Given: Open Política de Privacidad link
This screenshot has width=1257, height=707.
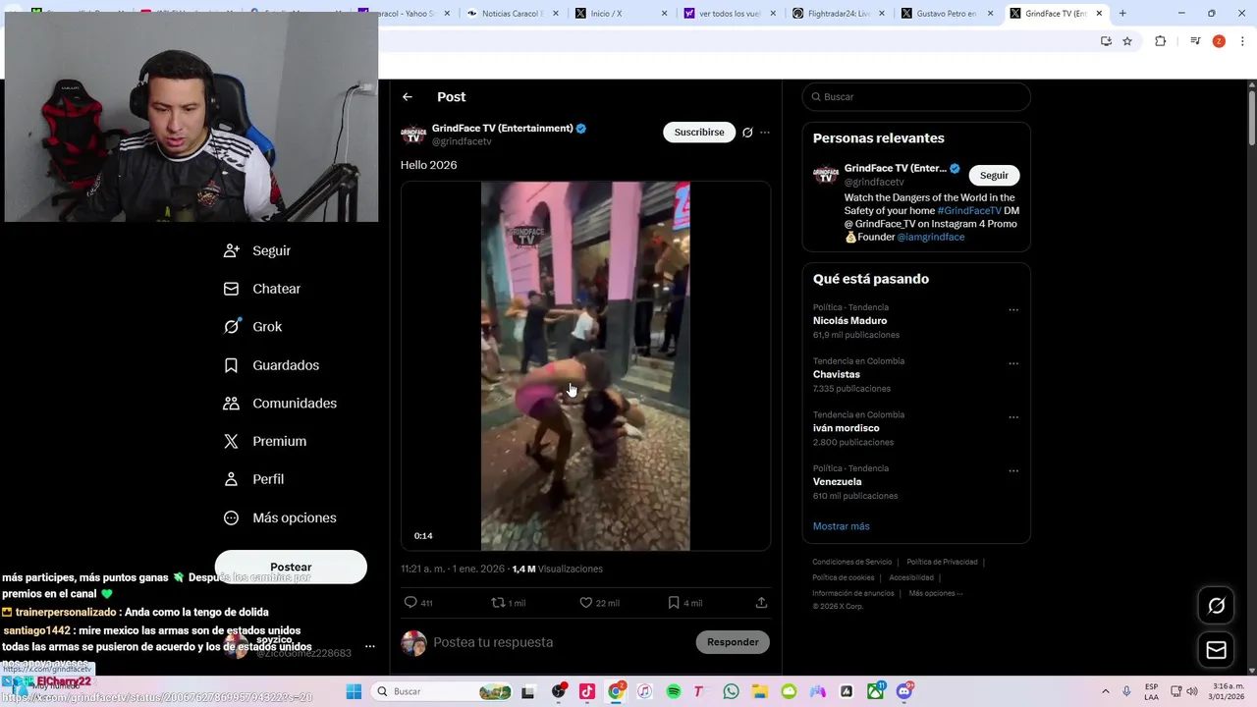Looking at the screenshot, I should (942, 562).
